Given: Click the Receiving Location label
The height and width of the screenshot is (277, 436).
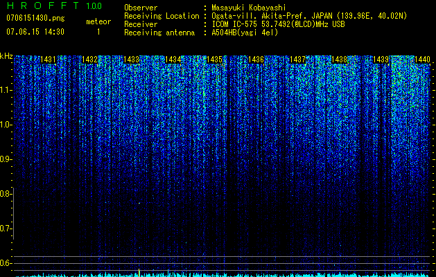Looking at the screenshot, I should coord(162,16).
